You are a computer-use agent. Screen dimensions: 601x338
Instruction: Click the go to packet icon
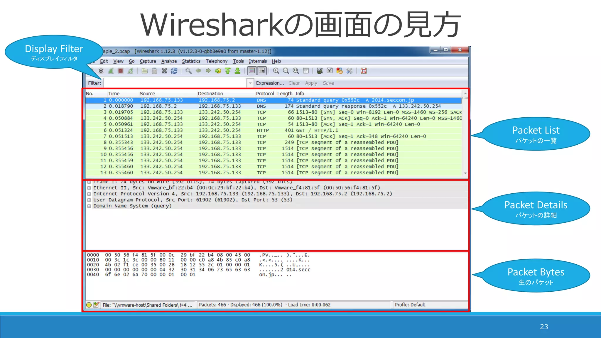point(218,71)
